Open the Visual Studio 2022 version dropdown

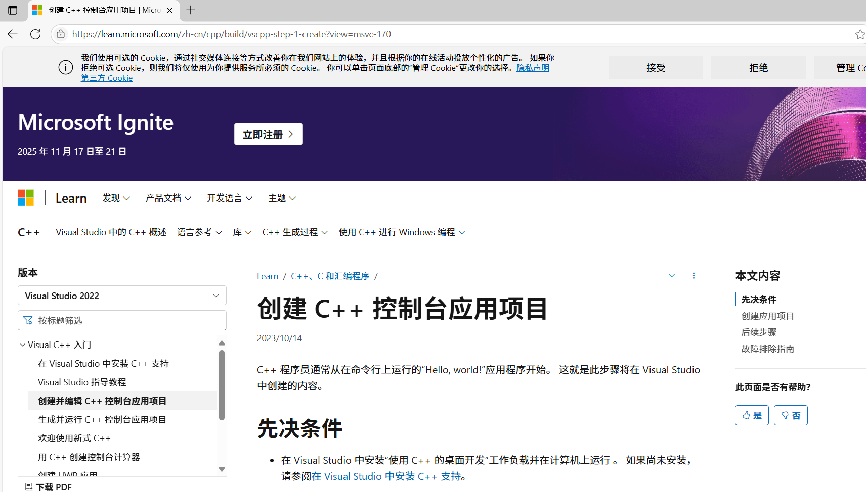122,296
